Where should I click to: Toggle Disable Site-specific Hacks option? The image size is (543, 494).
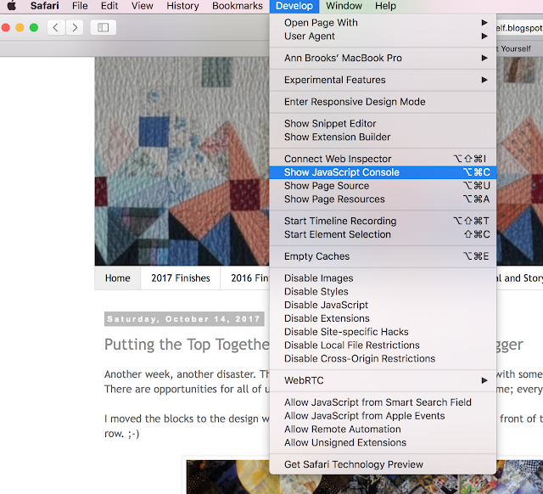[x=383, y=332]
